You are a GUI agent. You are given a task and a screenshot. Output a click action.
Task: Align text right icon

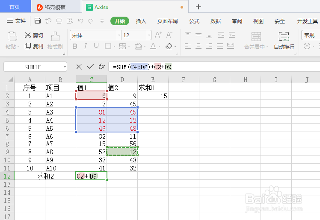pyautogui.click(x=209, y=46)
